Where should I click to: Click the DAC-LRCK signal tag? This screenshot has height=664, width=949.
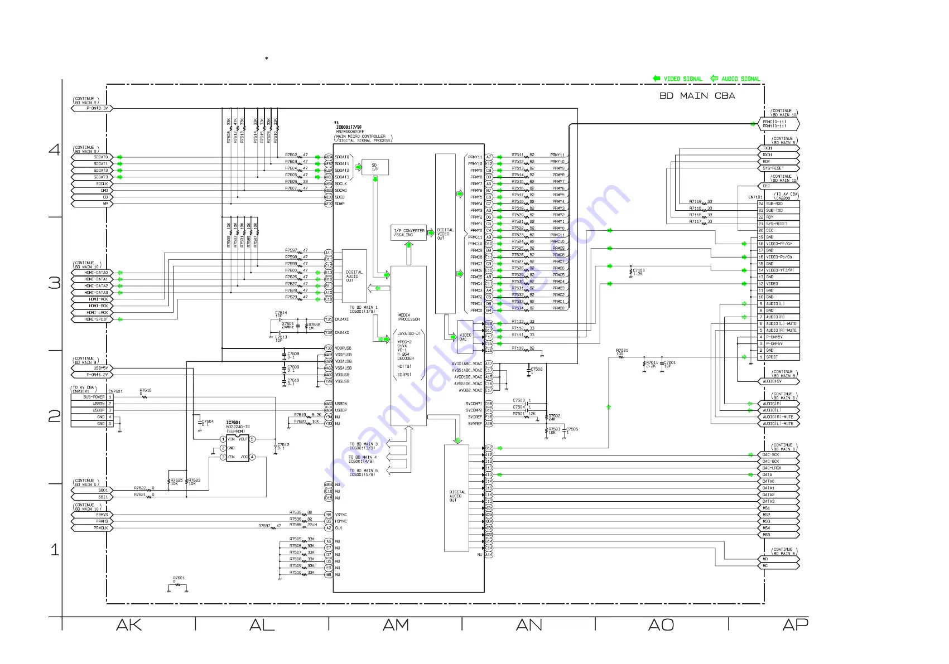coord(779,468)
